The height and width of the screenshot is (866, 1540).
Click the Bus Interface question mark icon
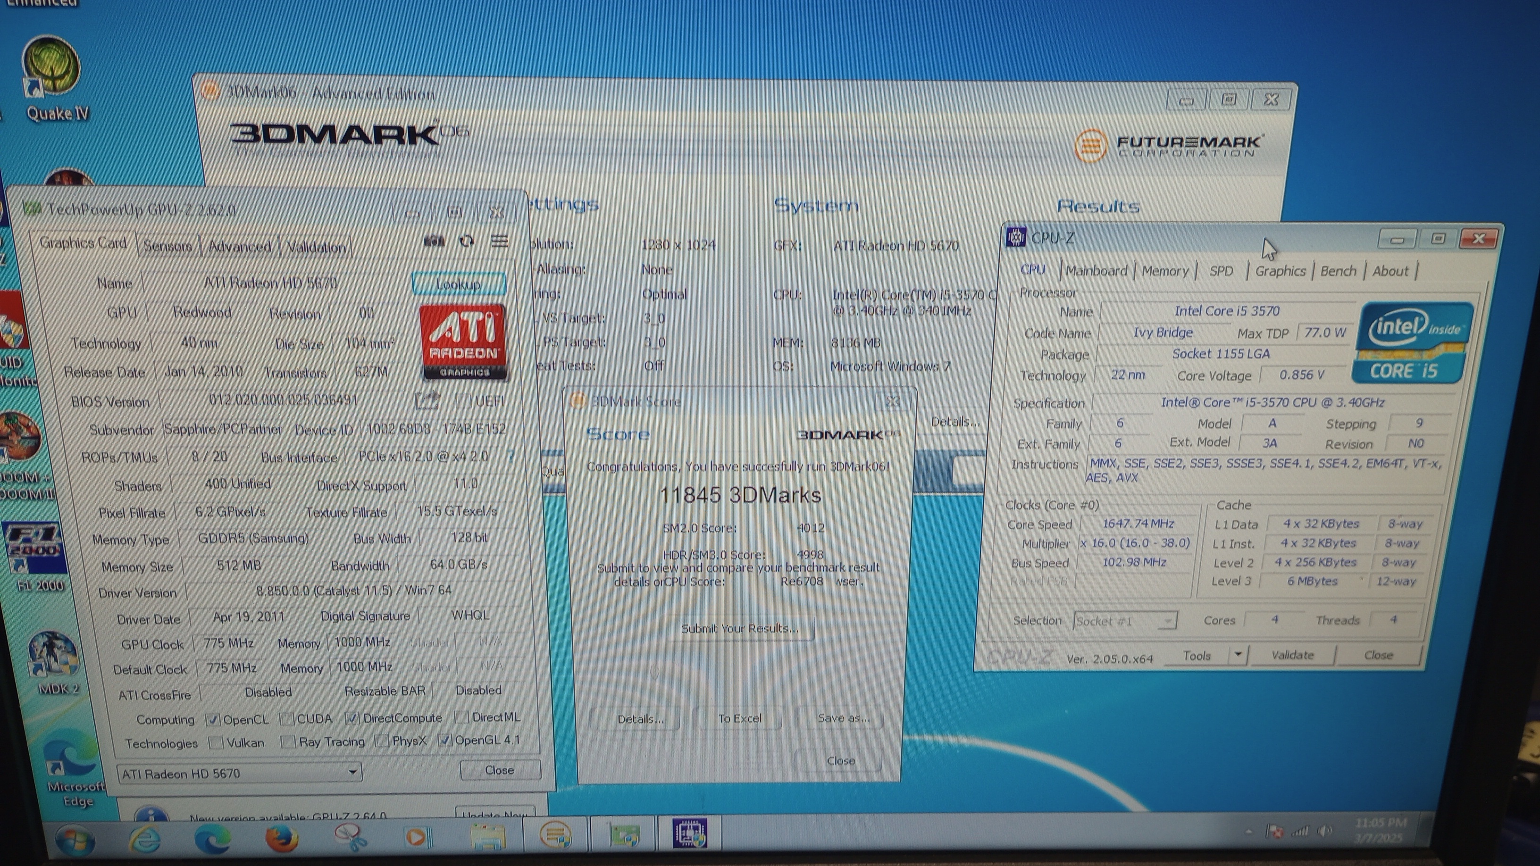coord(511,456)
